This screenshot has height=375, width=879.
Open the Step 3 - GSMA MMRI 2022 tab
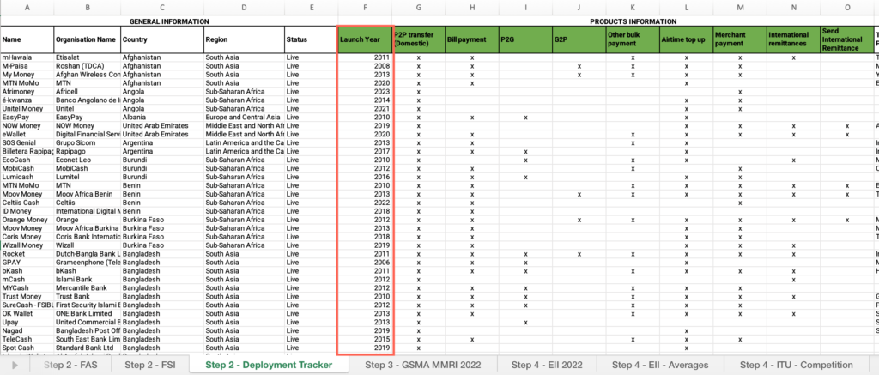(422, 365)
